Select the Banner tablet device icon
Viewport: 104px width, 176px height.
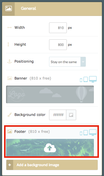pyautogui.click(x=86, y=80)
